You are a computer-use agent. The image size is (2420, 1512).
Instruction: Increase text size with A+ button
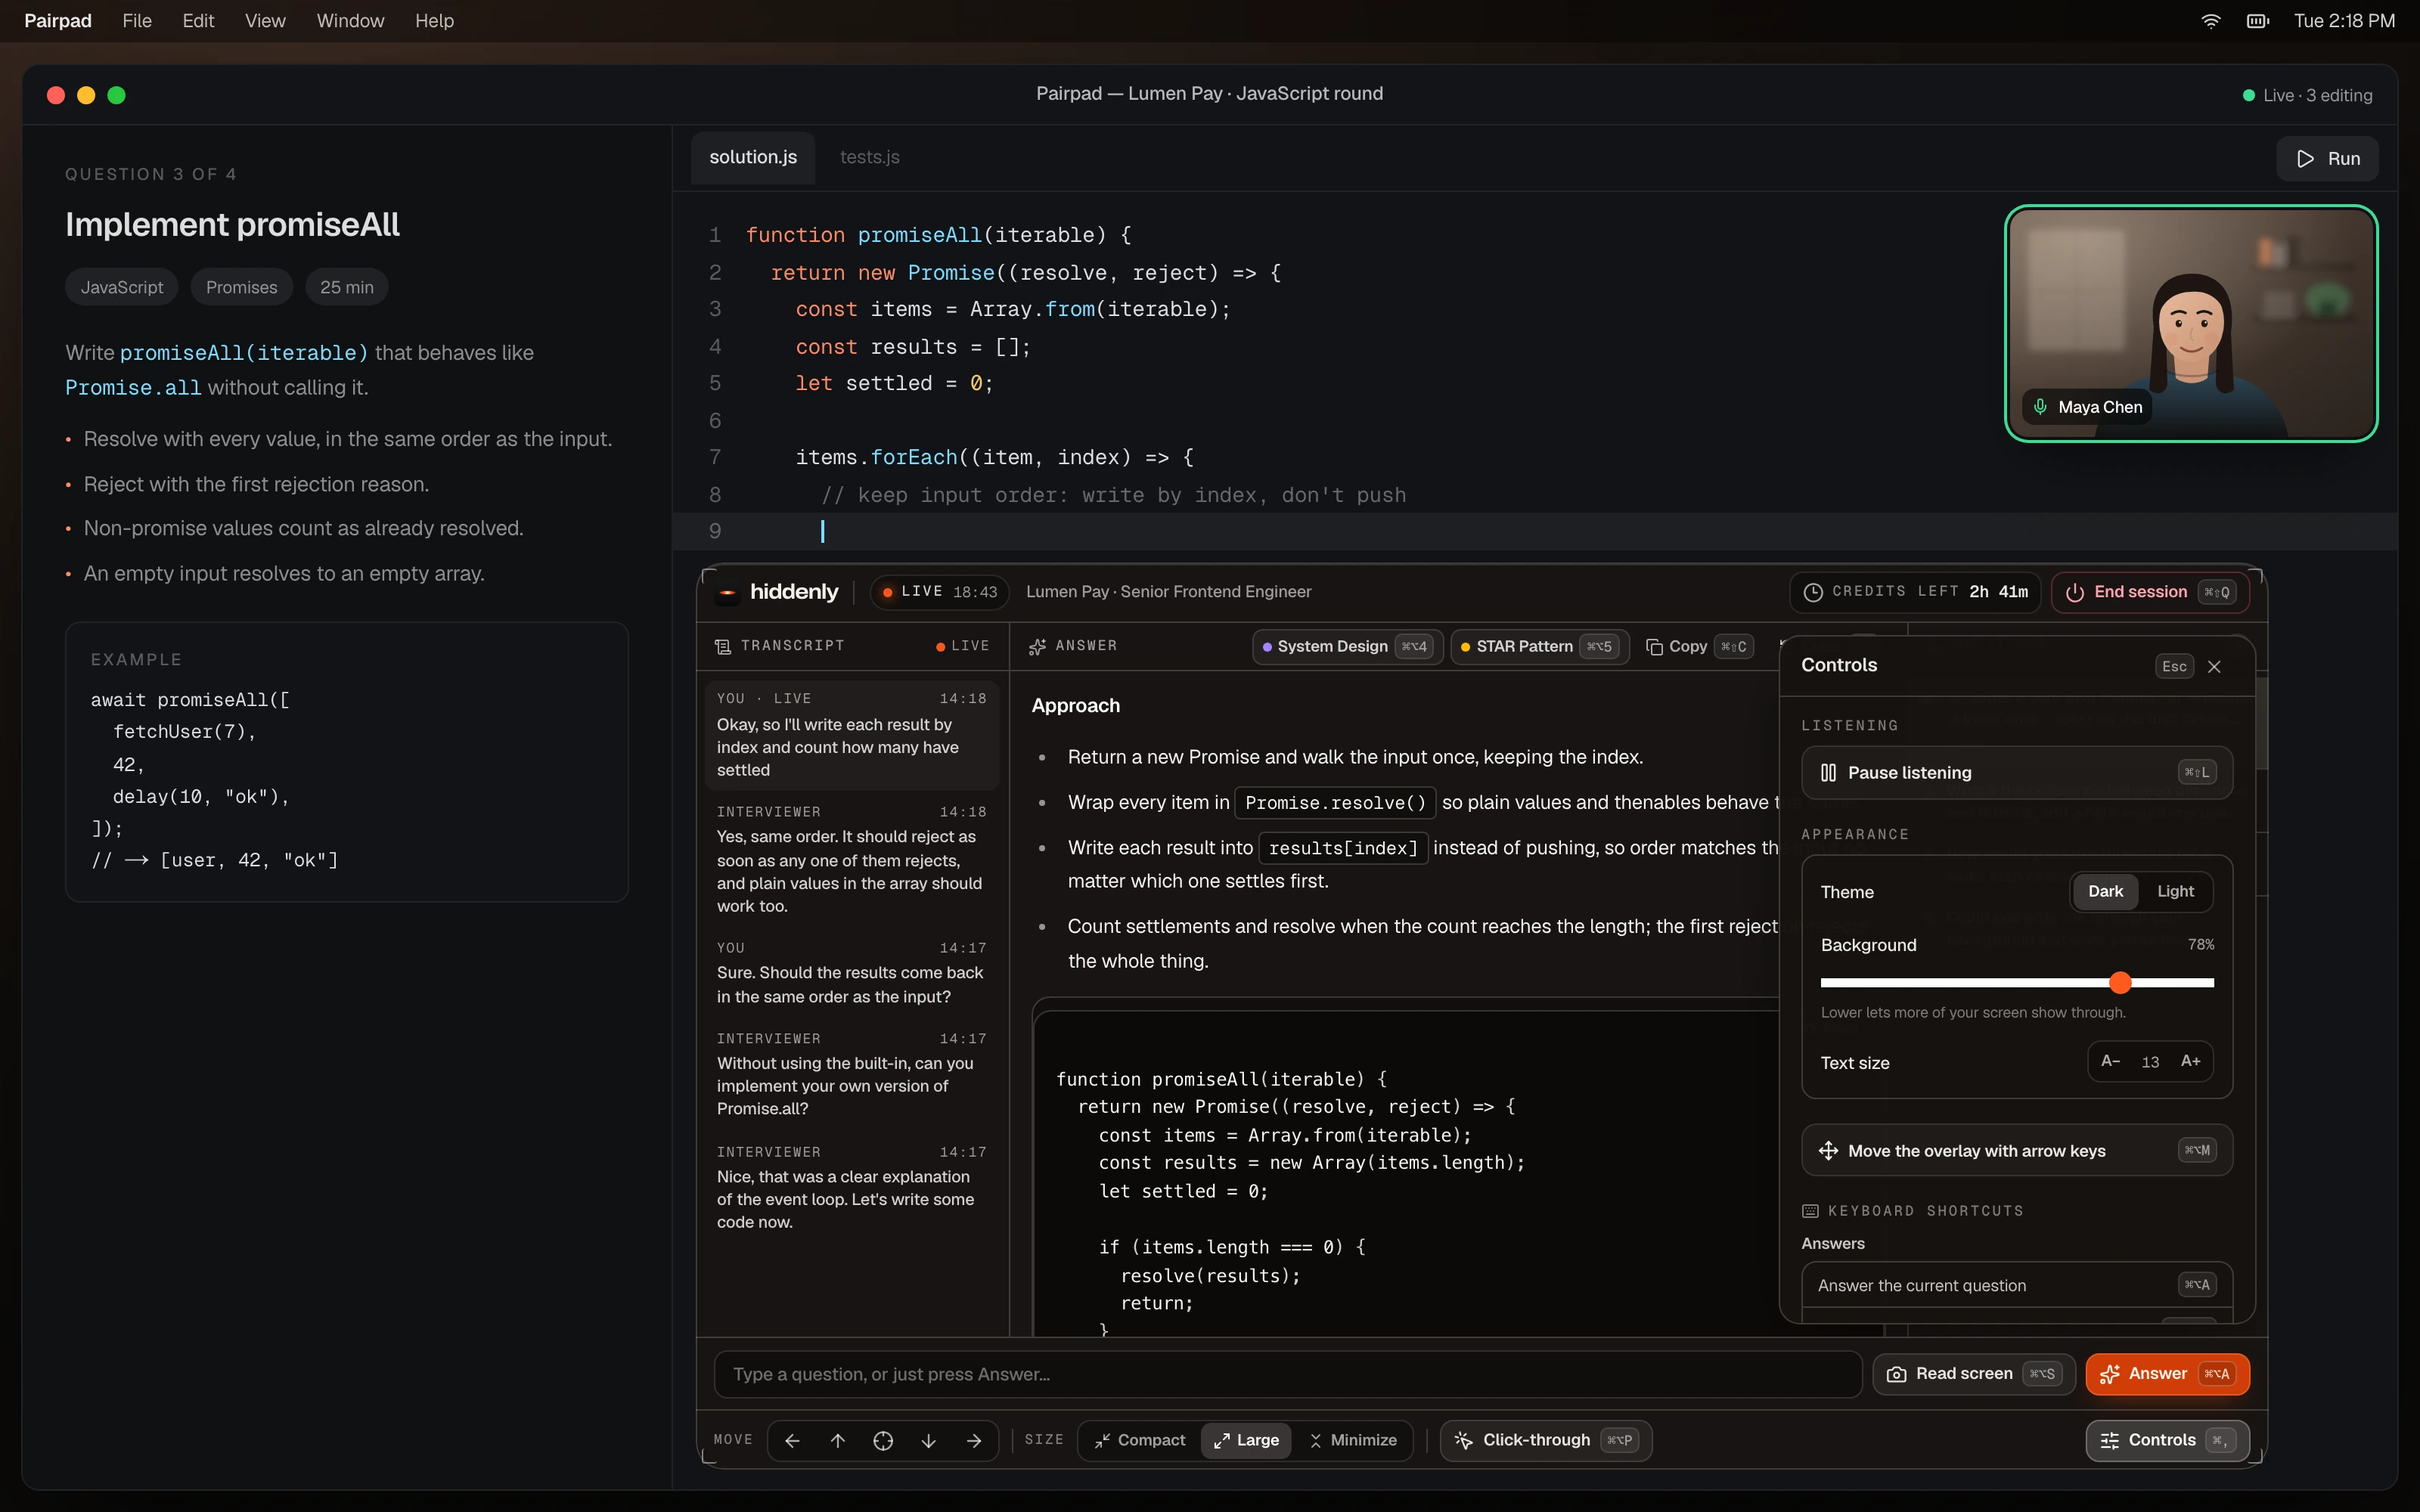(2190, 1061)
